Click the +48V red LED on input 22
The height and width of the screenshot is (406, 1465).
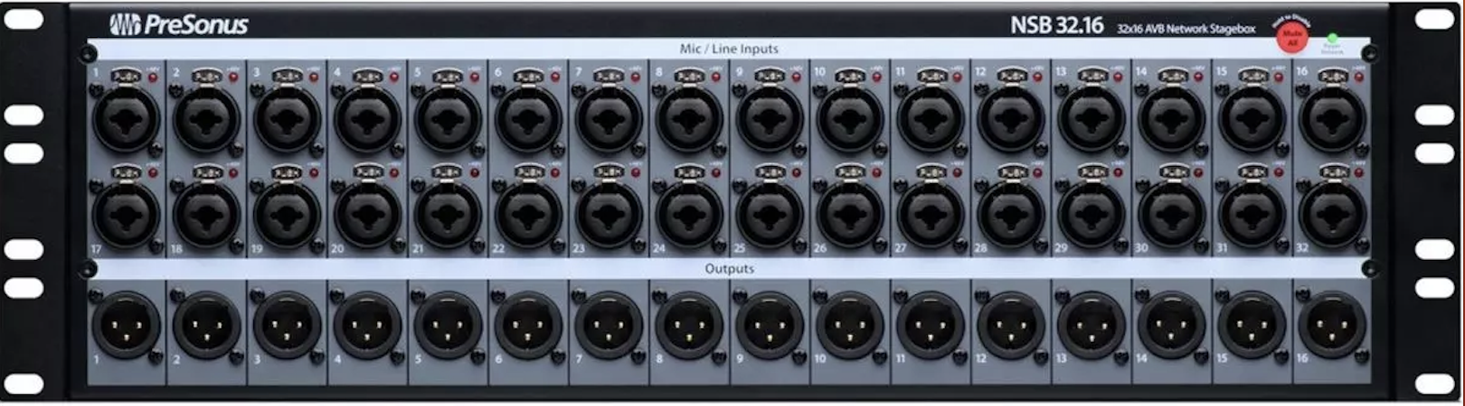click(x=554, y=172)
